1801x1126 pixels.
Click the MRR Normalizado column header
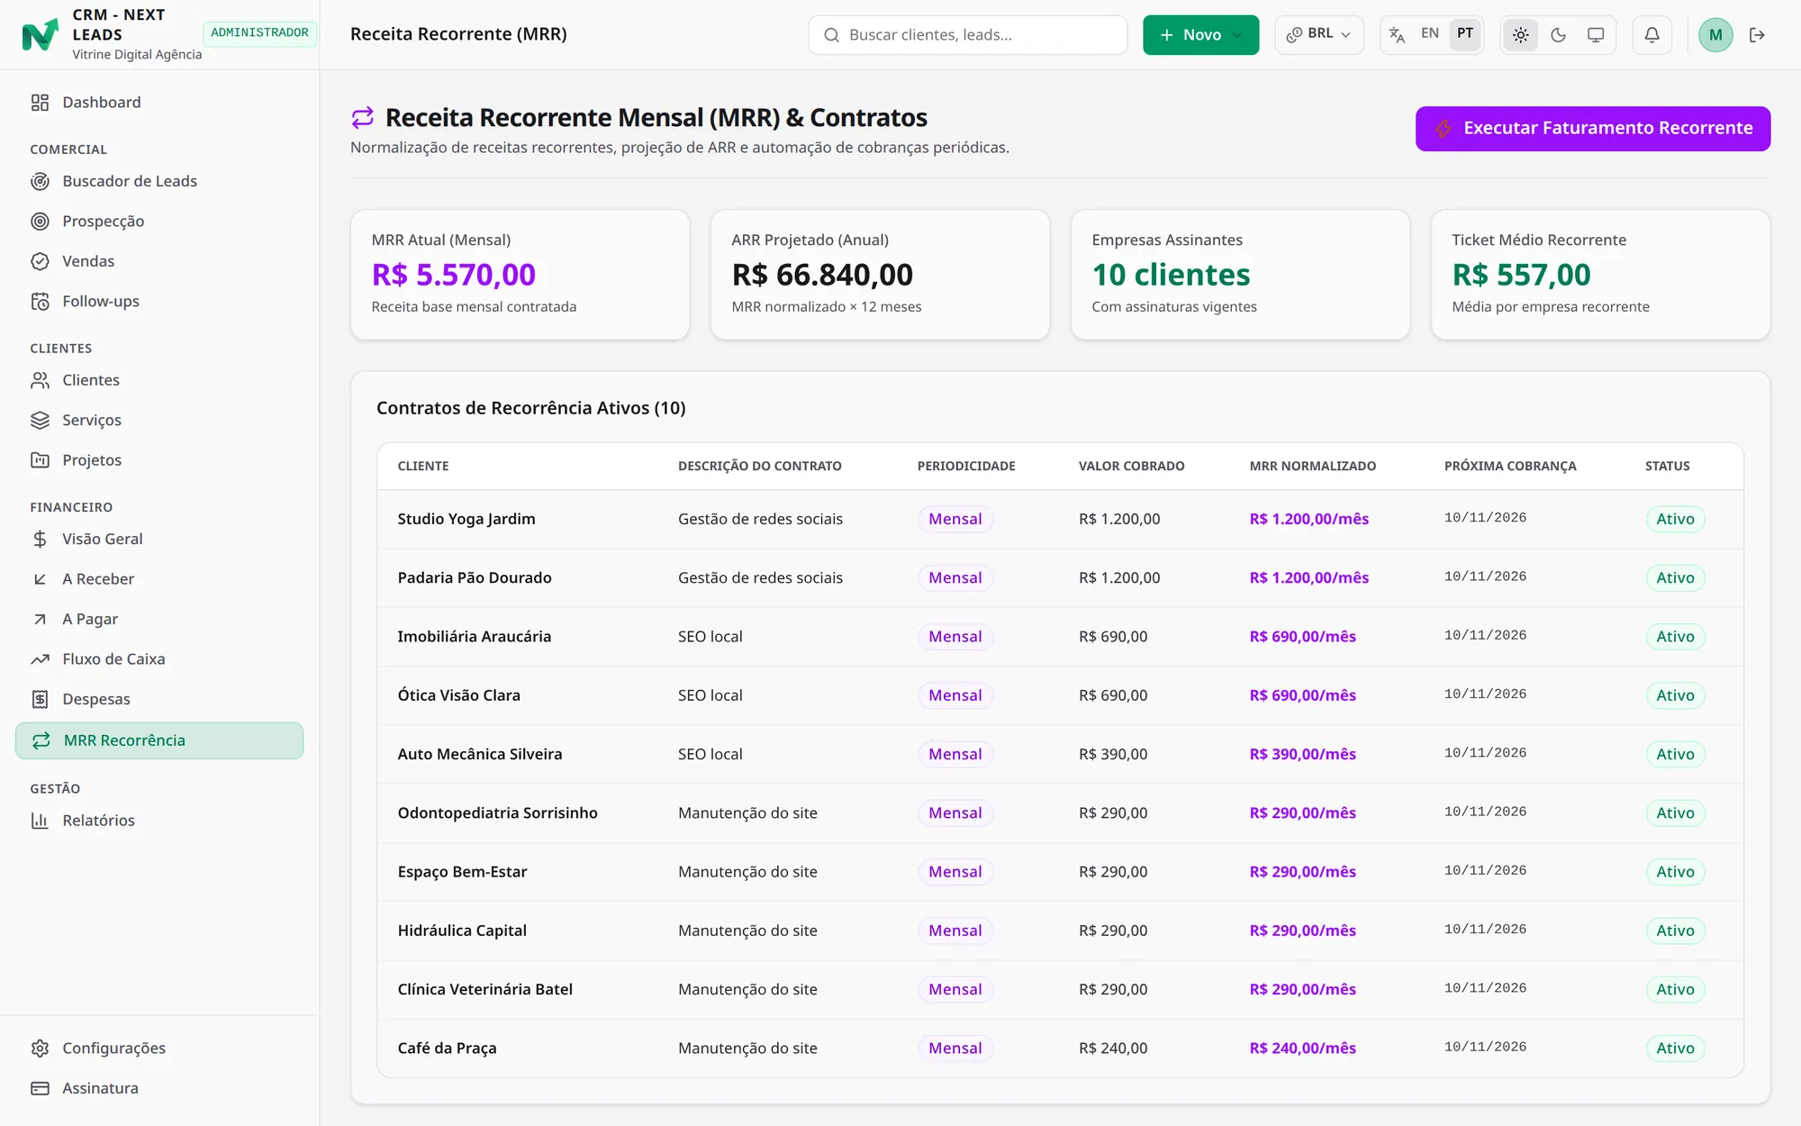1312,467
